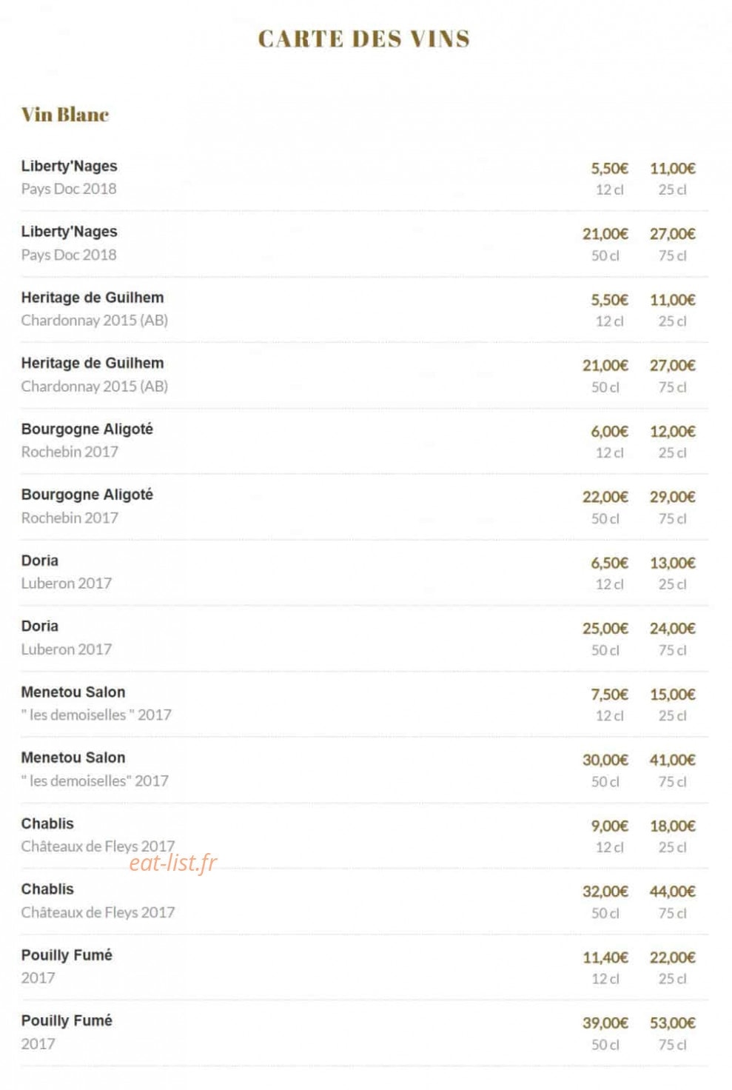The image size is (732, 1090).
Task: Click the 29,00€ Bourgogne Aligoté price
Action: [x=673, y=497]
